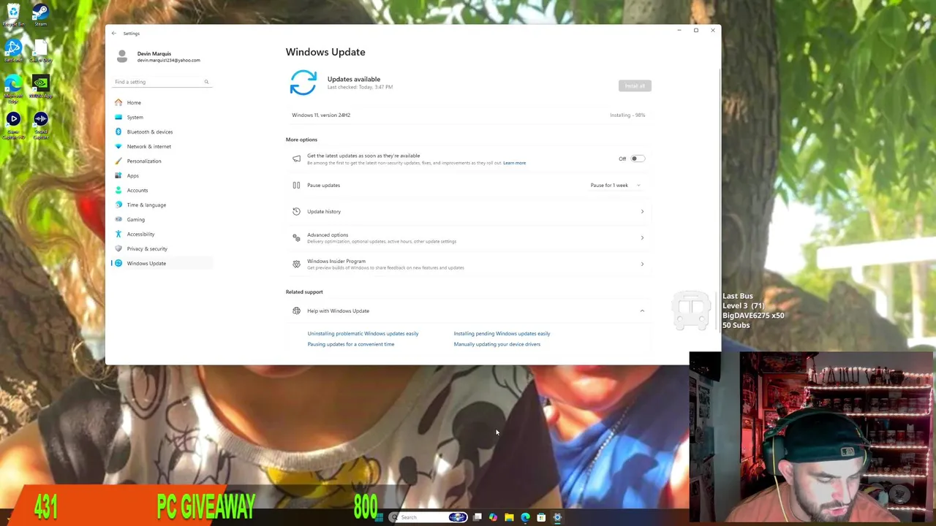
Task: Open Copilot from the taskbar
Action: (x=493, y=517)
